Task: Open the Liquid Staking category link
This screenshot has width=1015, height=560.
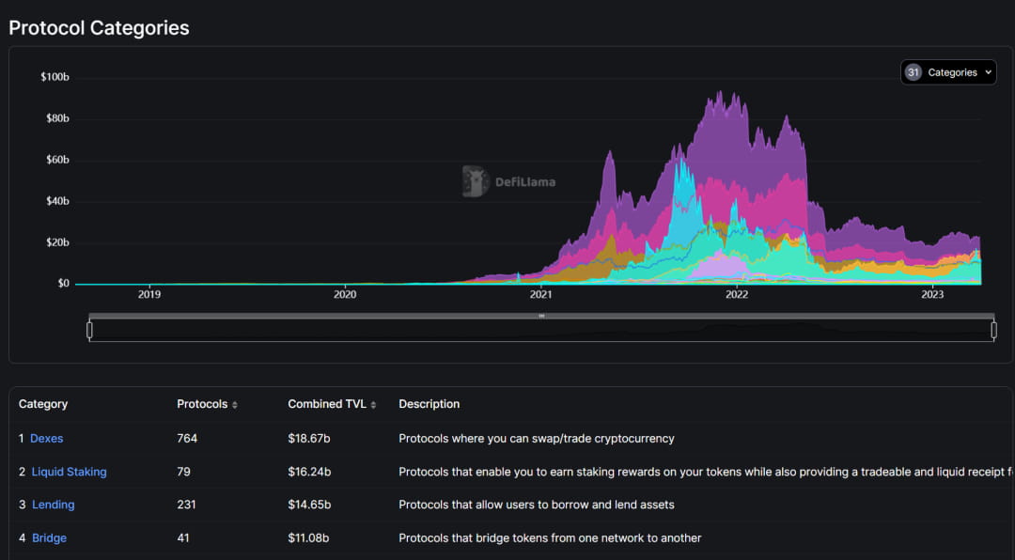Action: [x=70, y=472]
